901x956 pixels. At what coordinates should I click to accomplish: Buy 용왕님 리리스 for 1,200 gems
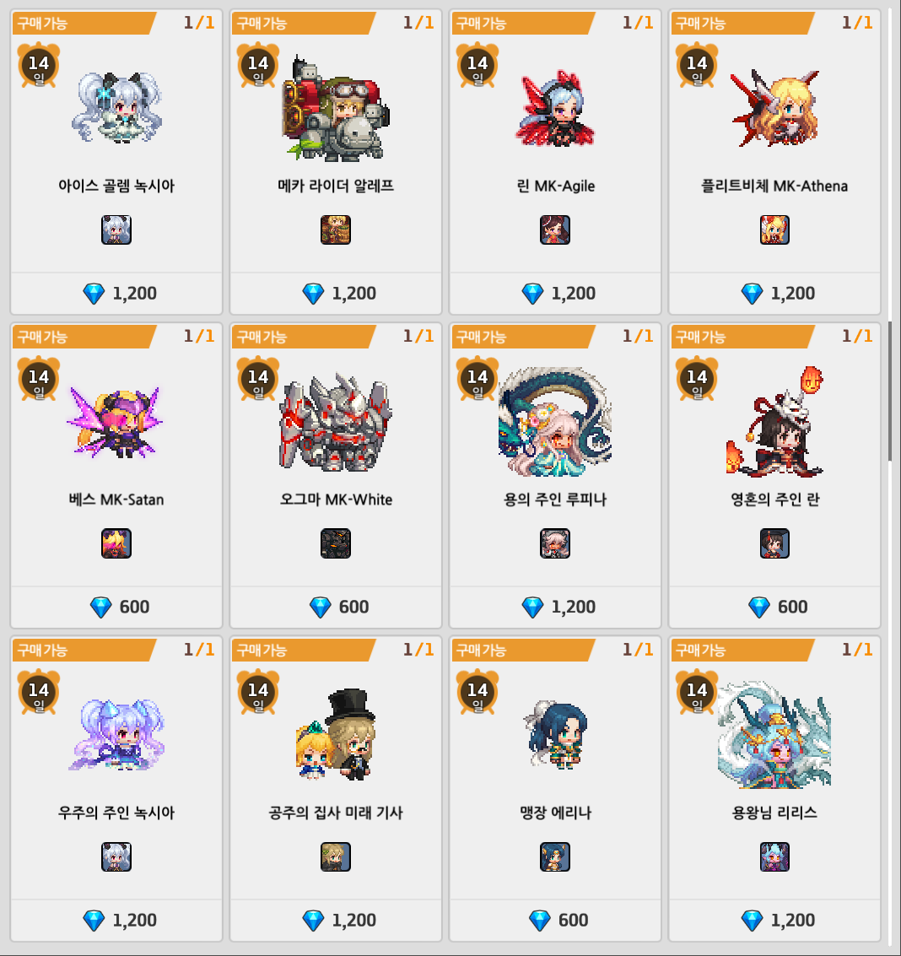pyautogui.click(x=774, y=920)
